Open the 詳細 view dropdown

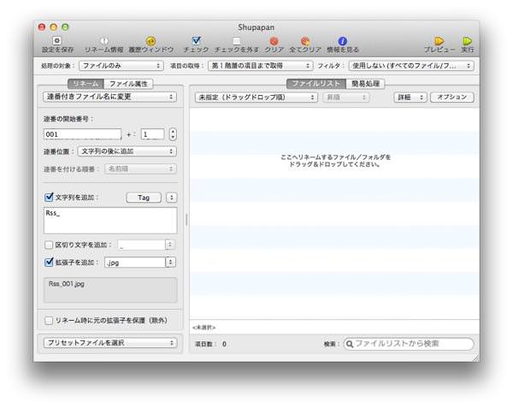[410, 98]
